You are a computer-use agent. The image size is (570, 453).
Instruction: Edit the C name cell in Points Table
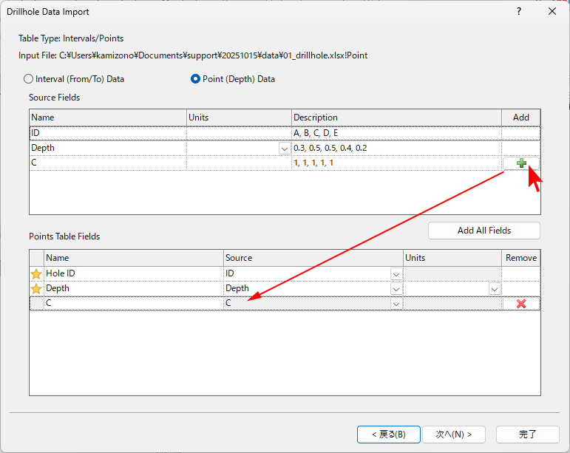coord(133,304)
